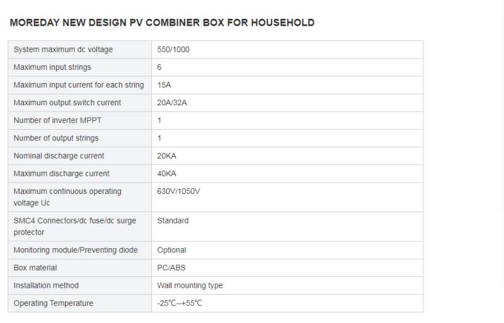The width and height of the screenshot is (504, 323).
Task: Select Maximum continuous operating voltage Uc label
Action: (67, 197)
